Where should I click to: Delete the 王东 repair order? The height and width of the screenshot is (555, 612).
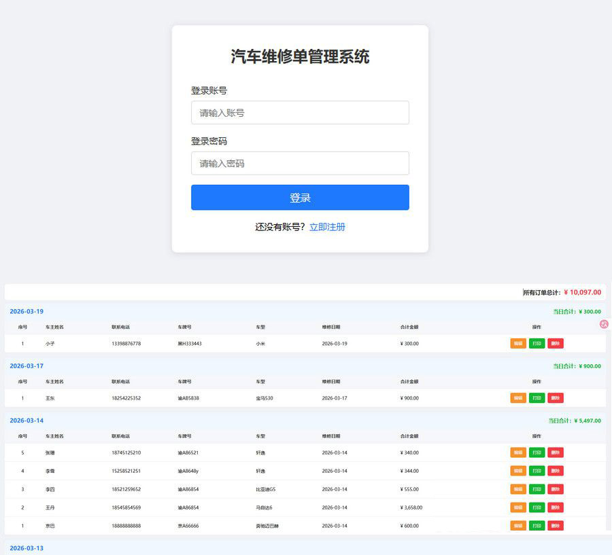[556, 398]
